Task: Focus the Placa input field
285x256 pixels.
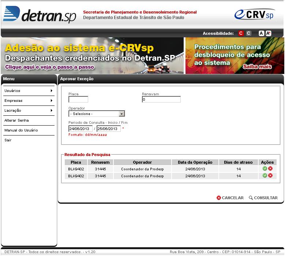Action: pos(78,100)
